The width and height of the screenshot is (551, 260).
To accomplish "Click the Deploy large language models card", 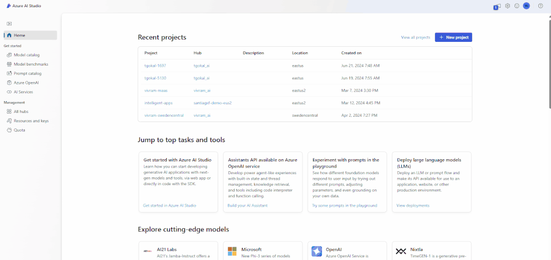I will (432, 182).
